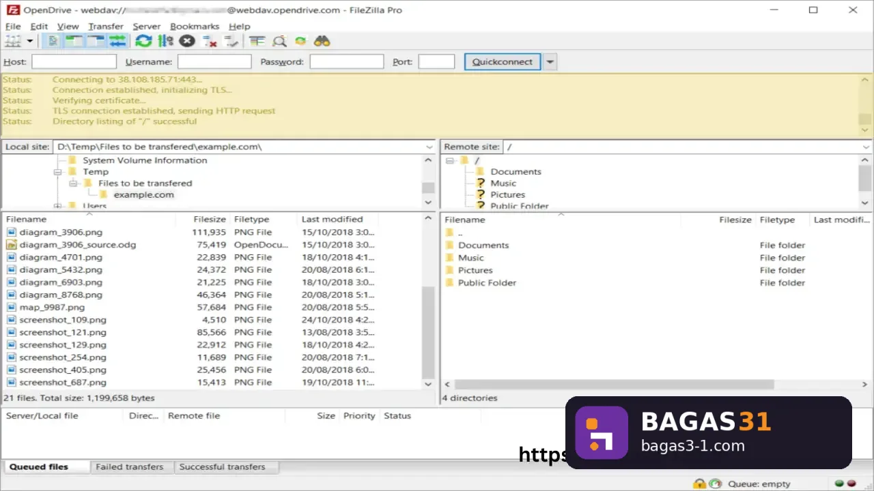The height and width of the screenshot is (491, 874).
Task: Open the Bookmarks menu
Action: click(195, 27)
